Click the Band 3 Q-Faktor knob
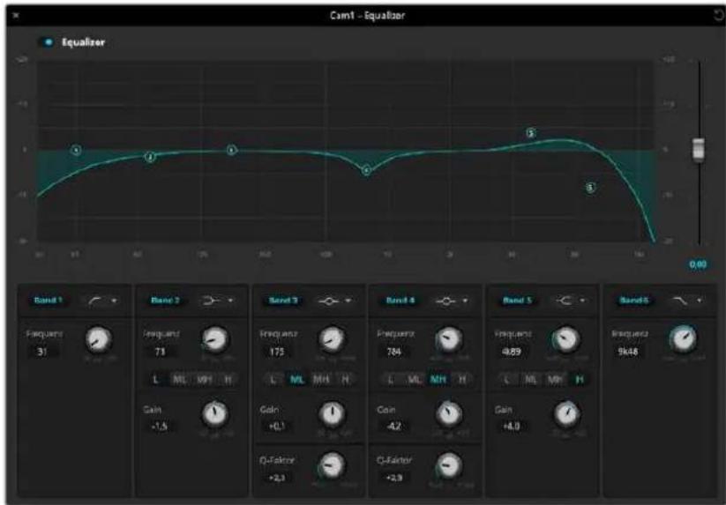The width and height of the screenshot is (726, 505). [332, 464]
